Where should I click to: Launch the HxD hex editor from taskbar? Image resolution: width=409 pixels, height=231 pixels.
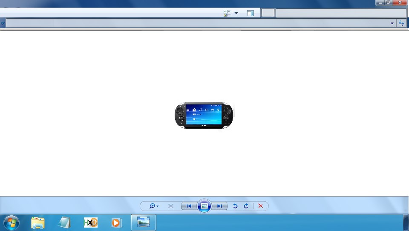tap(91, 223)
